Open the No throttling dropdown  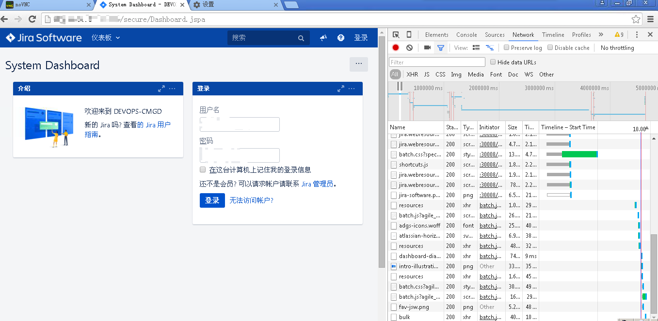[617, 48]
